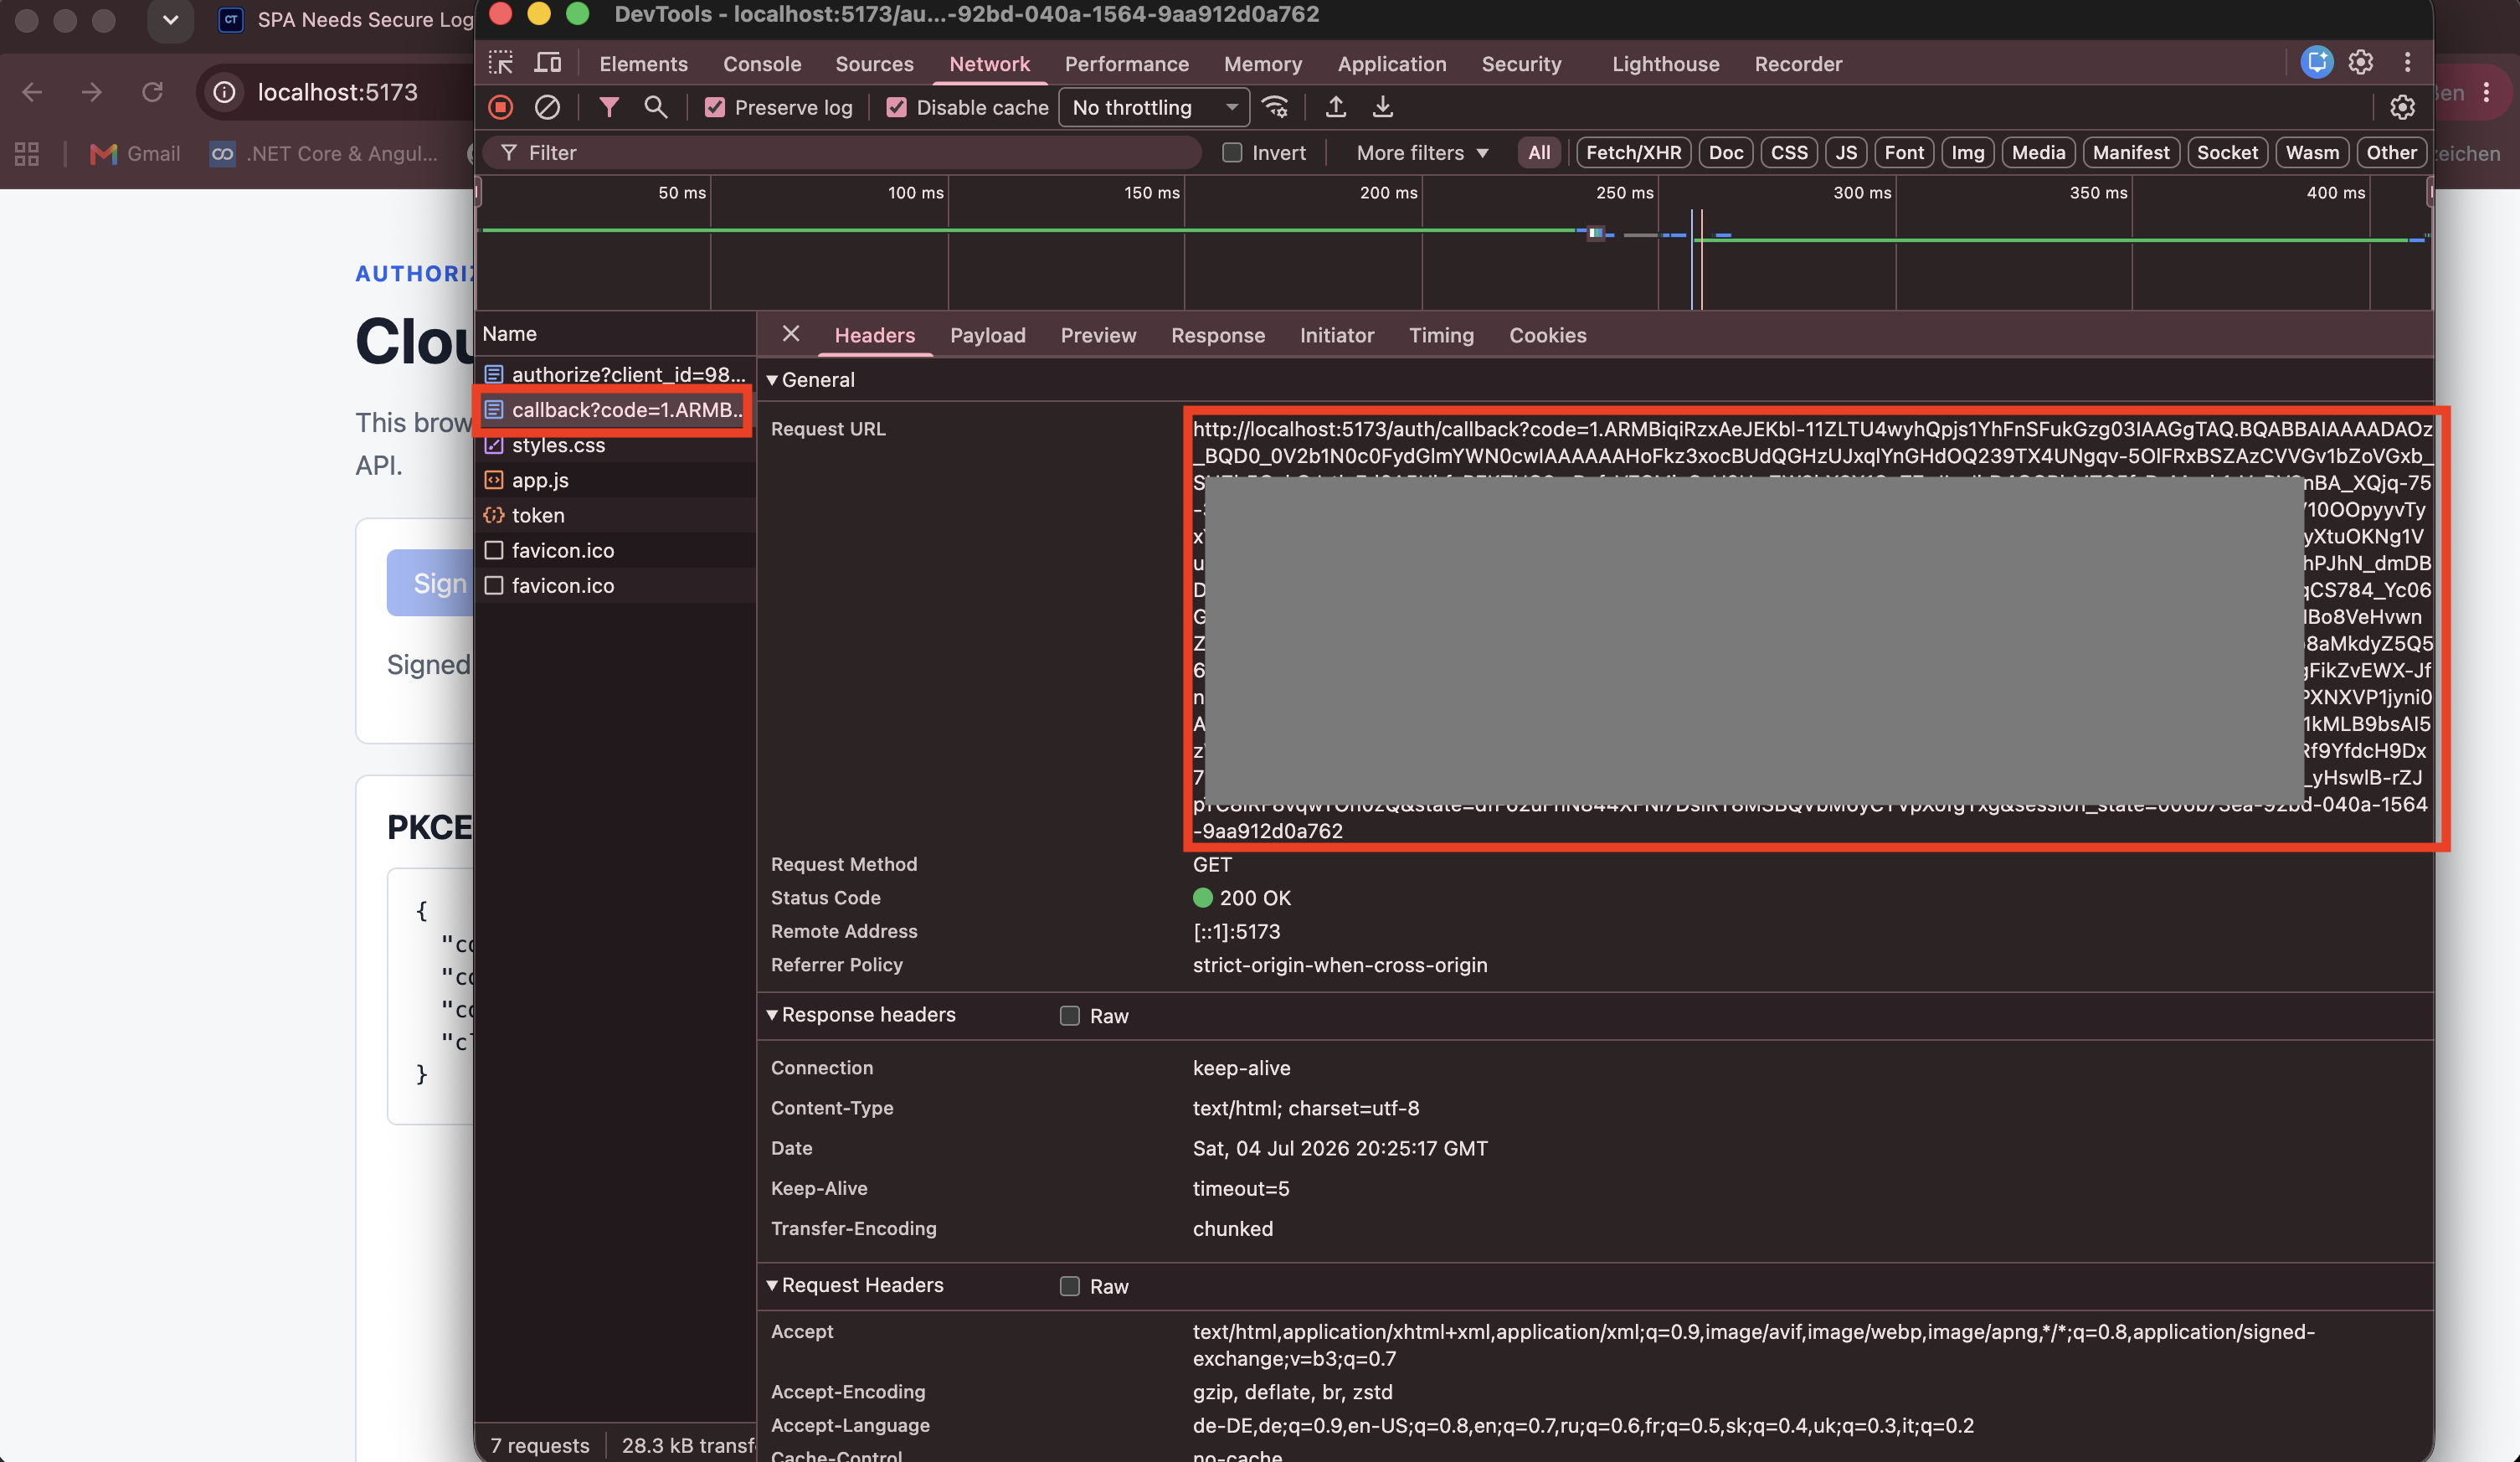This screenshot has height=1462, width=2520.
Task: Select the styles.css request row
Action: [615, 445]
